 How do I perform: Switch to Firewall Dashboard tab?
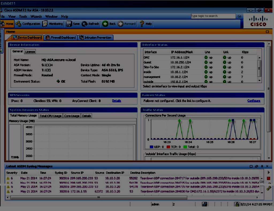pyautogui.click(x=61, y=37)
